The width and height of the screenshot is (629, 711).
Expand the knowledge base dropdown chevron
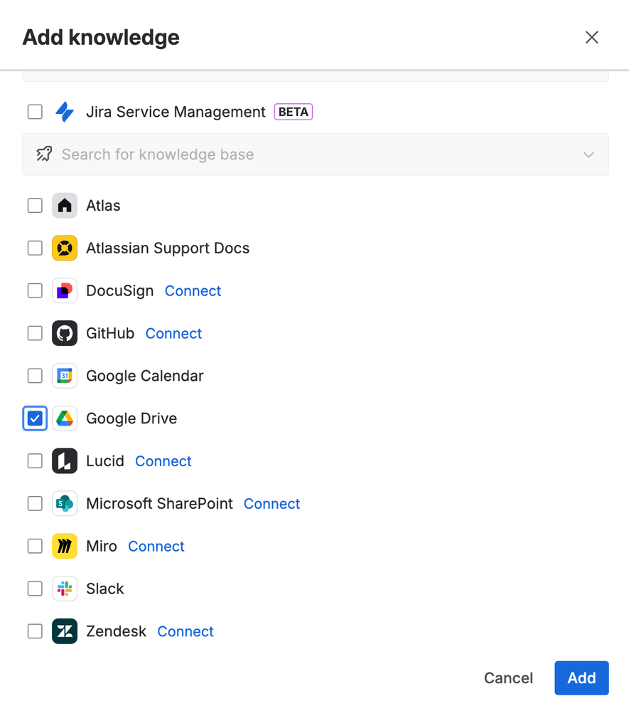coord(588,154)
